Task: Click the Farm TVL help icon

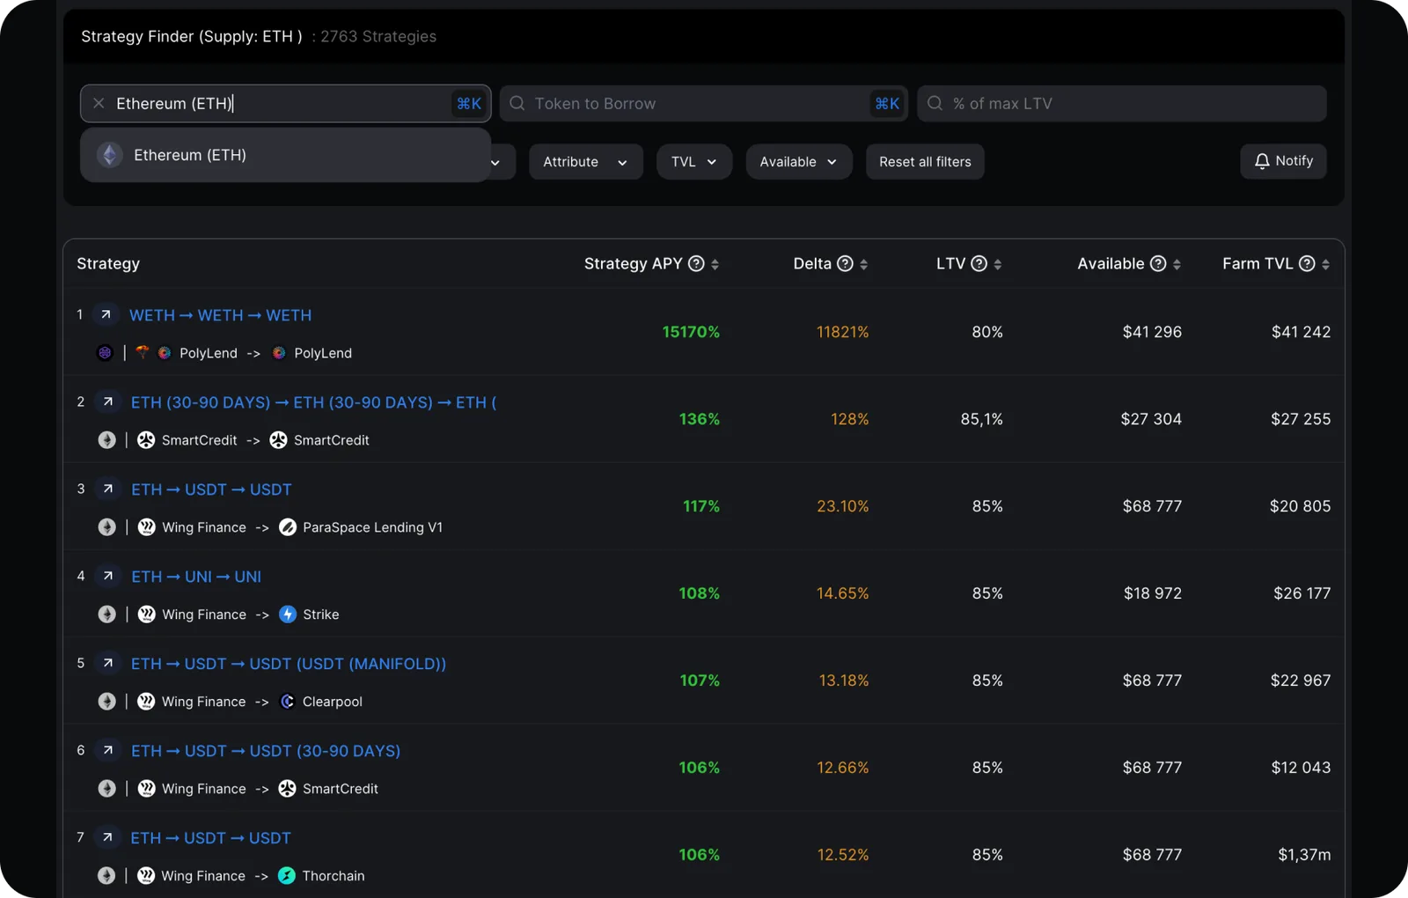Action: point(1307,264)
